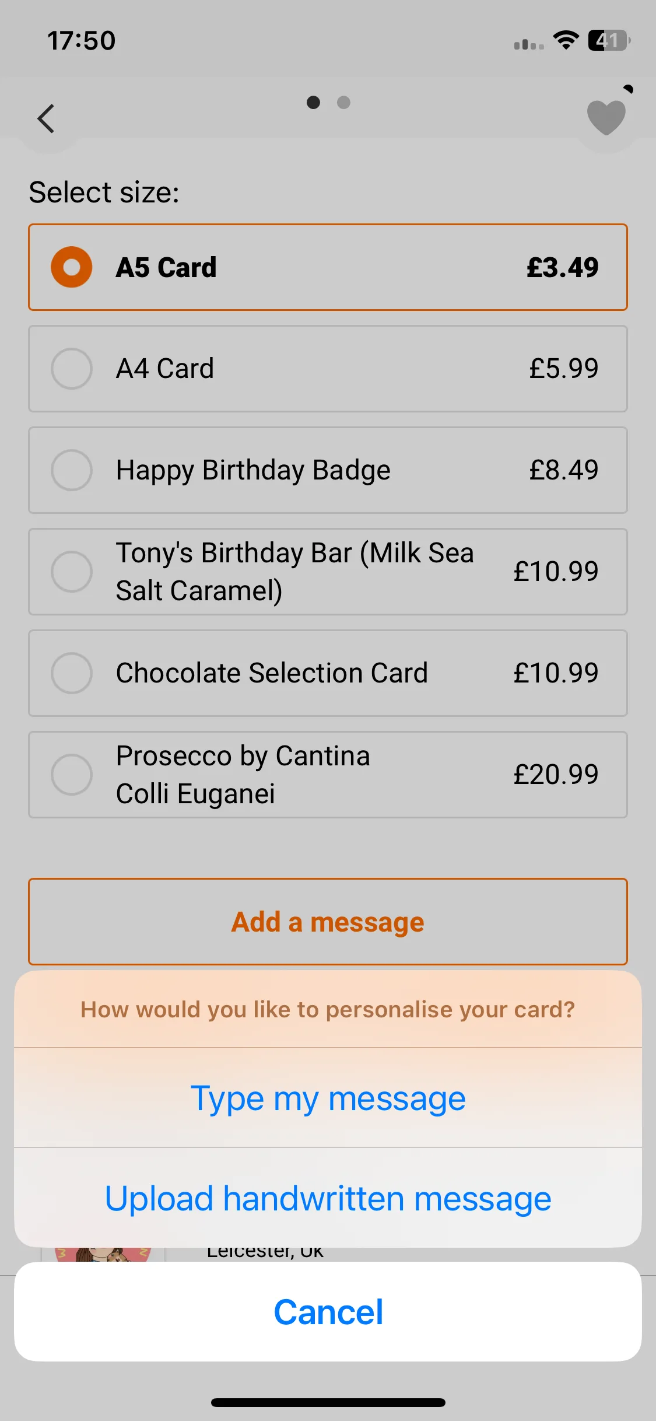Cancel the personalisation action sheet
656x1421 pixels.
coord(328,1312)
